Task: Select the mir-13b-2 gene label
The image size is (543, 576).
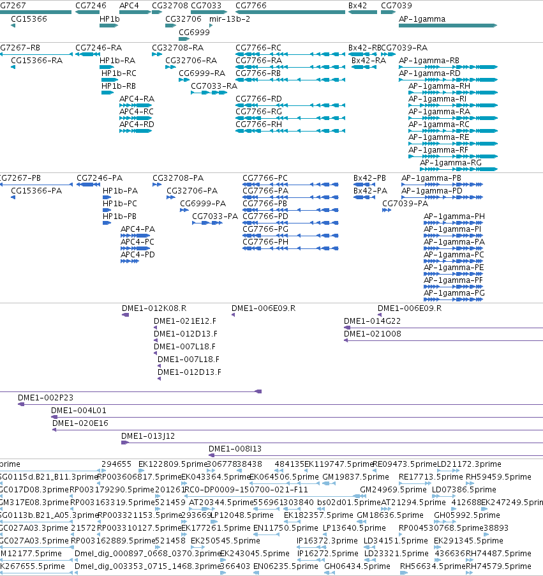Action: (x=230, y=19)
